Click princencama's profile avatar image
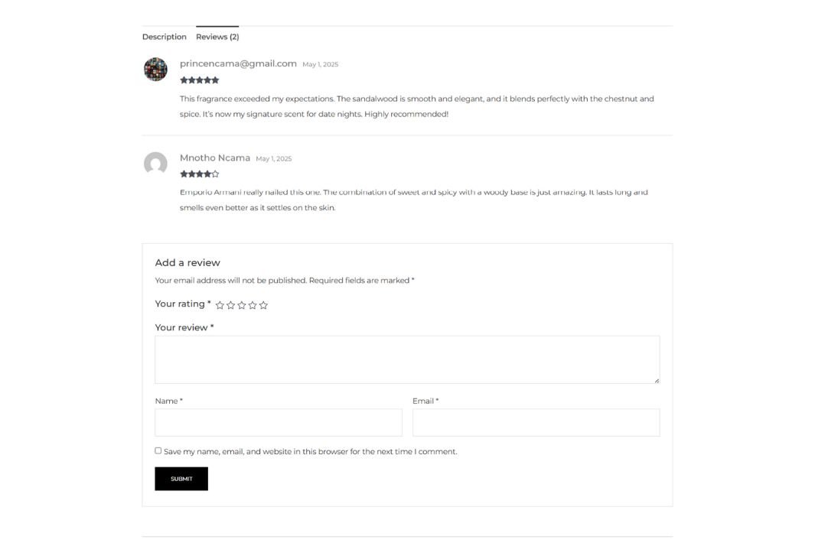Image resolution: width=815 pixels, height=543 pixels. click(155, 69)
